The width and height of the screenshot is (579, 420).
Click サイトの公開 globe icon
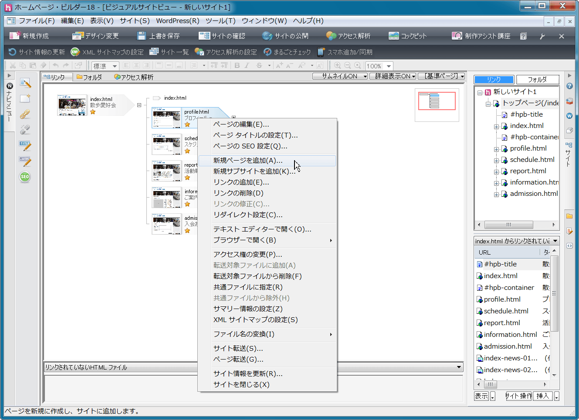(x=267, y=36)
